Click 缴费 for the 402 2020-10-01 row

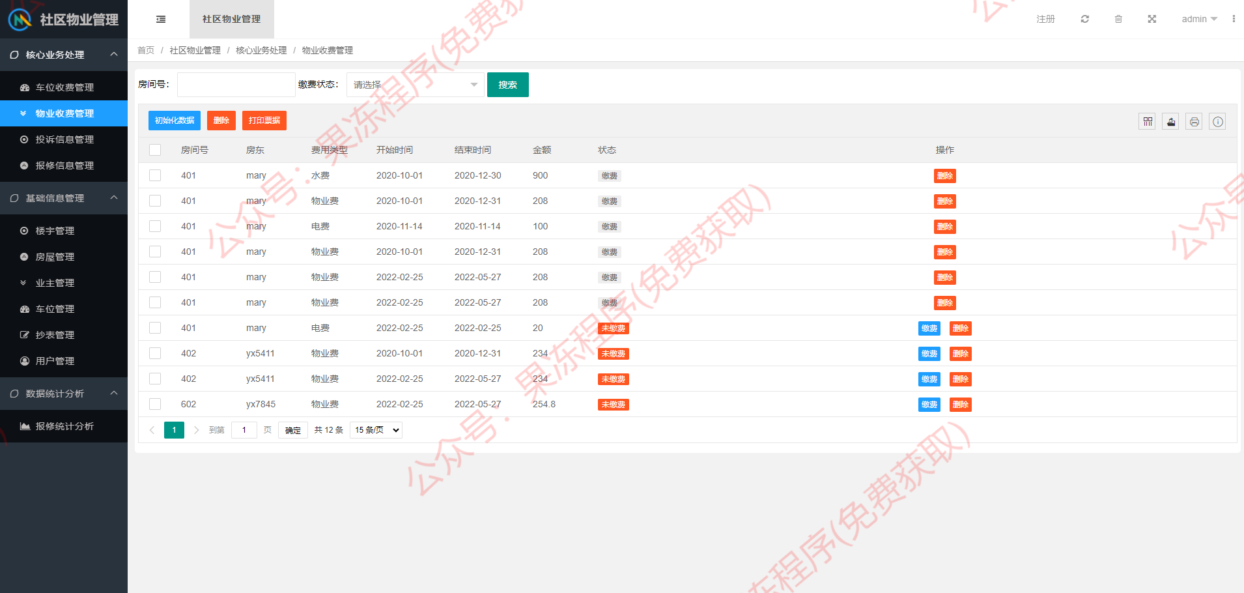[929, 354]
